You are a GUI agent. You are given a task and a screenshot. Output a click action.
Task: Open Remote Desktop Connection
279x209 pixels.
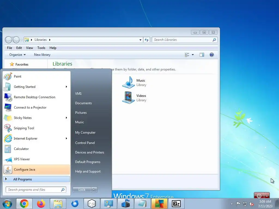pyautogui.click(x=37, y=97)
